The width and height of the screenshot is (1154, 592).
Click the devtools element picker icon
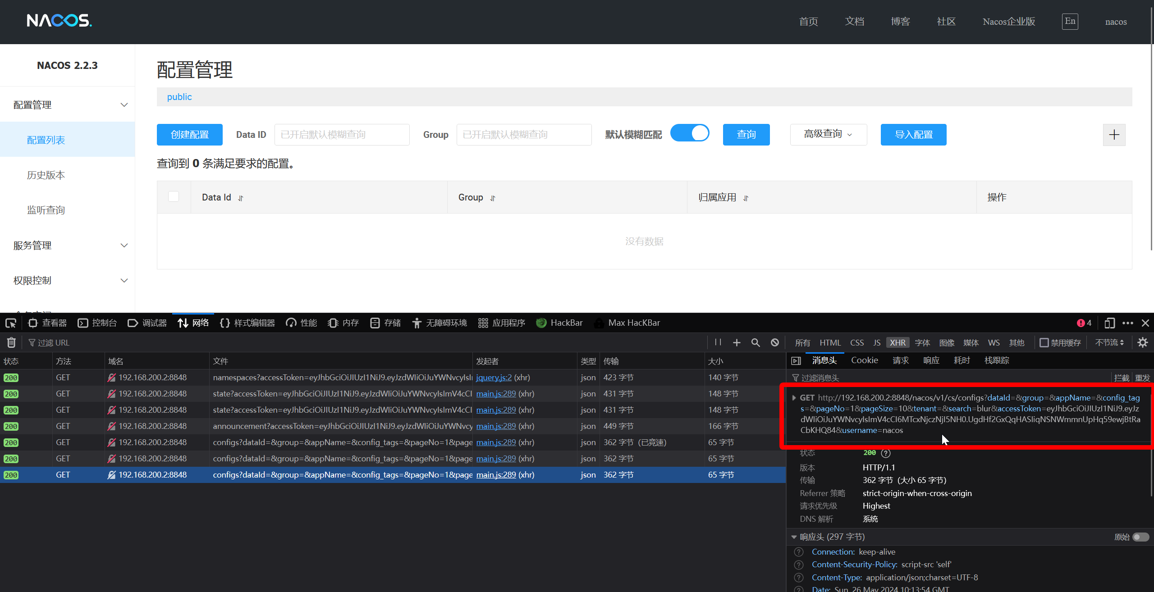[x=11, y=323]
